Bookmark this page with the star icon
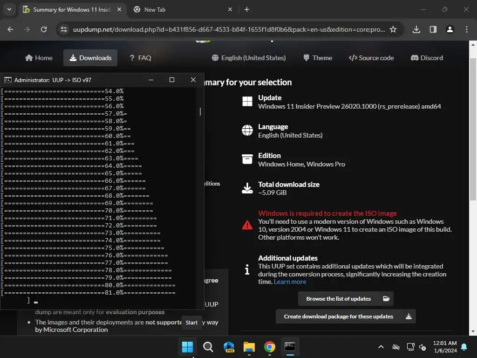The height and width of the screenshot is (358, 477). click(x=393, y=29)
